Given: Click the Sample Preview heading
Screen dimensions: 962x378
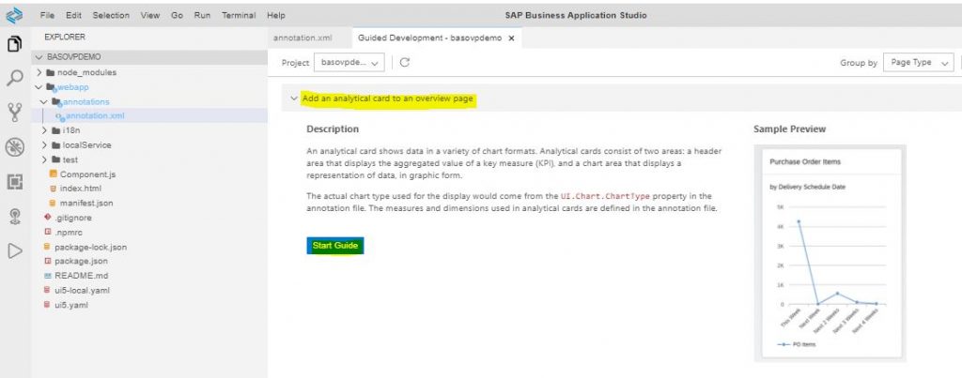Looking at the screenshot, I should coord(789,129).
